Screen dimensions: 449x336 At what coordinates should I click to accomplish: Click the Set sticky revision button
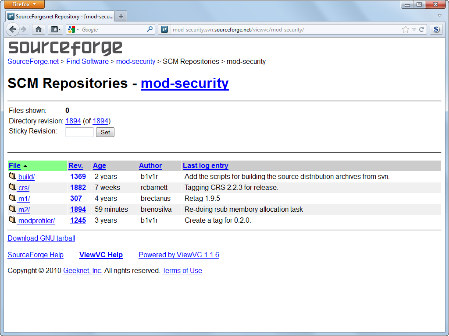pos(105,132)
